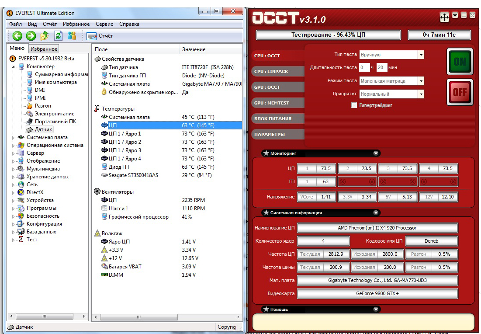The height and width of the screenshot is (334, 481).
Task: Expand the Сервер tree node
Action: tap(13, 153)
